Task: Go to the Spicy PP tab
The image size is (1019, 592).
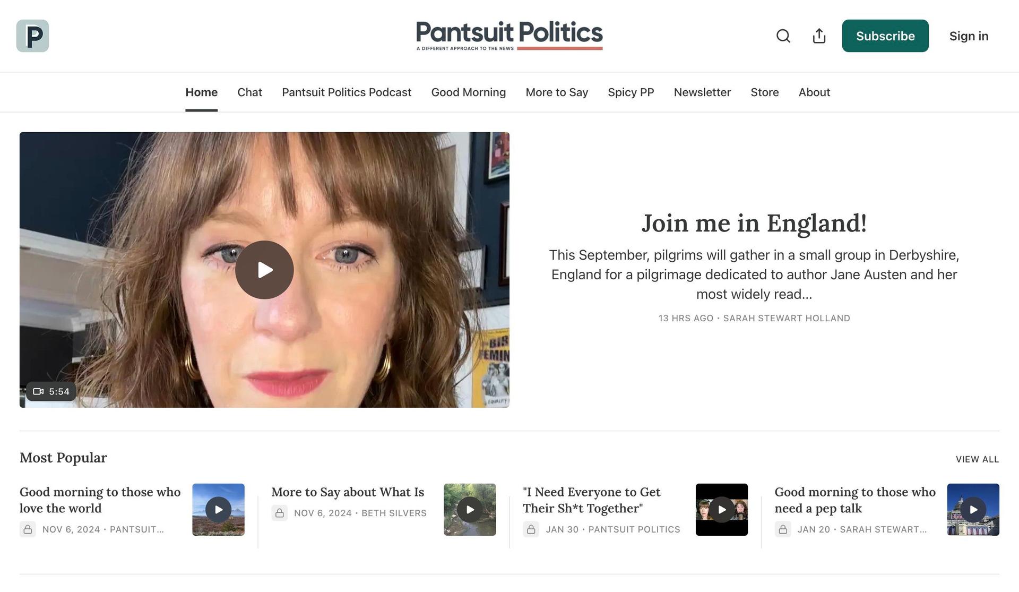Action: (631, 92)
